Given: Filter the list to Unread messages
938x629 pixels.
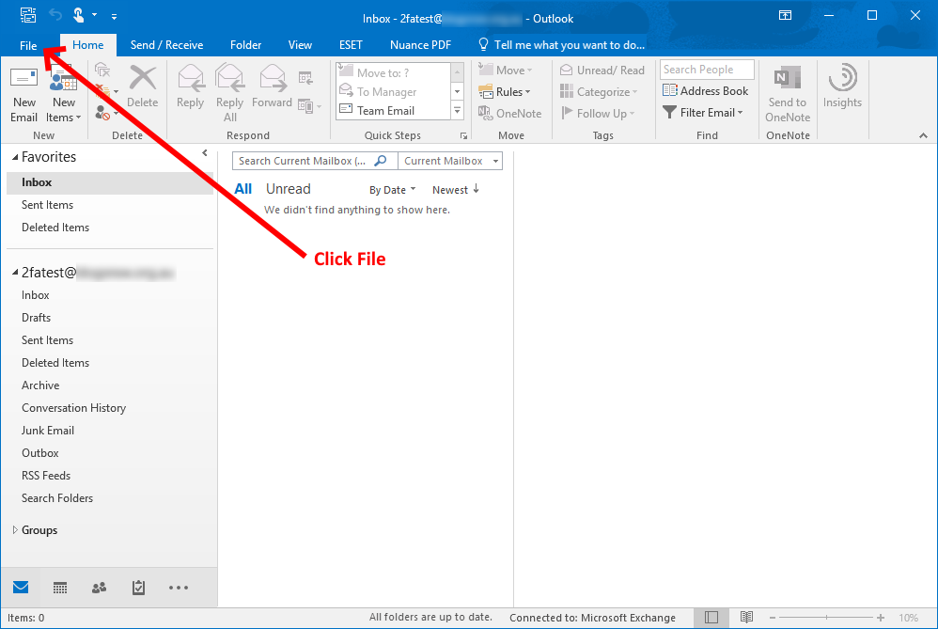Looking at the screenshot, I should [289, 189].
